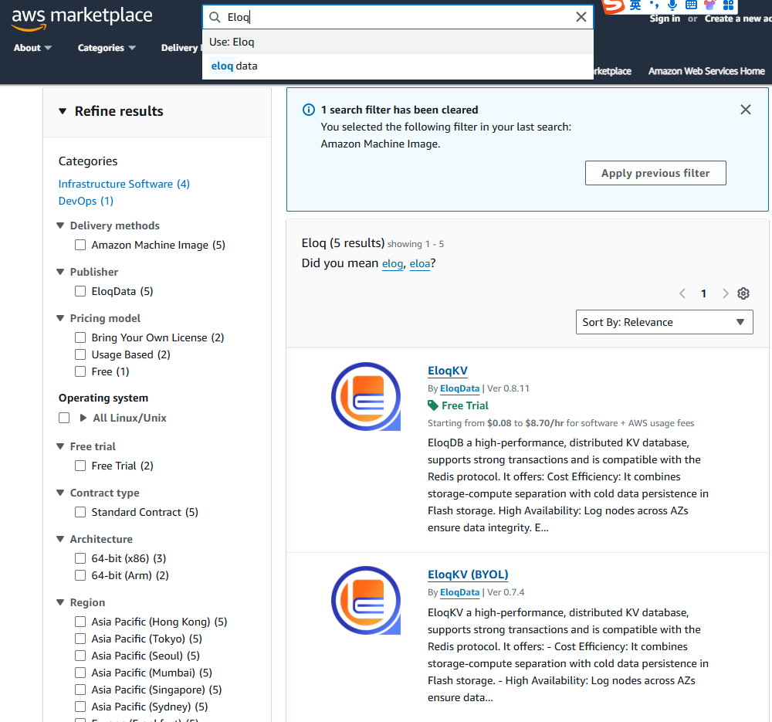Check Asia Pacific (Tokyo) region
Viewport: 772px width, 722px height.
pos(80,639)
